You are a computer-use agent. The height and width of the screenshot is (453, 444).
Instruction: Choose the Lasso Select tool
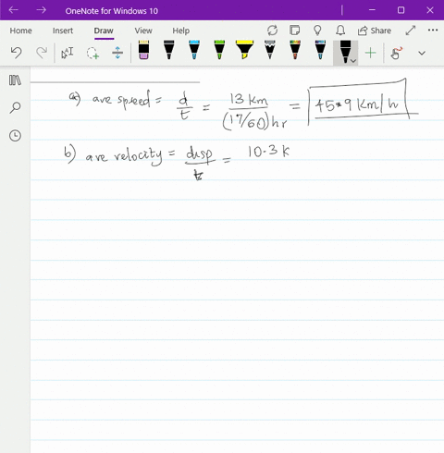(x=92, y=53)
